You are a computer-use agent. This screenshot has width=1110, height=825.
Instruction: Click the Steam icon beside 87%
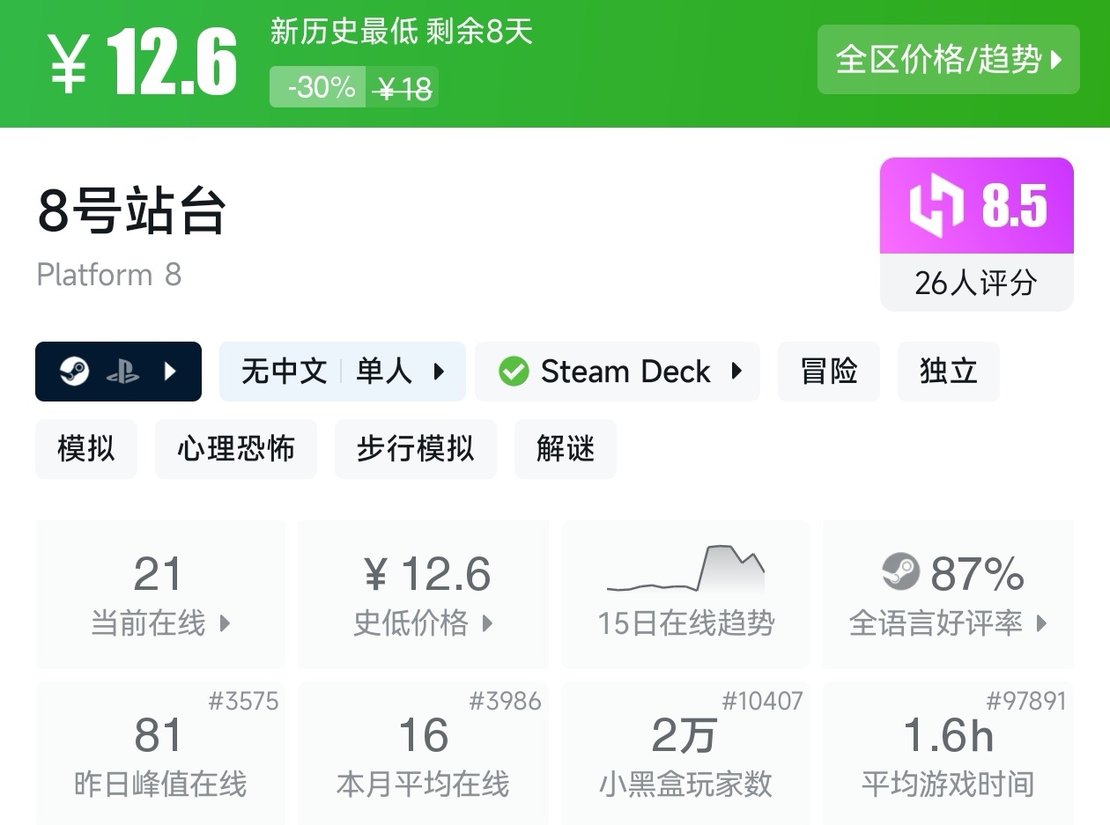(900, 573)
